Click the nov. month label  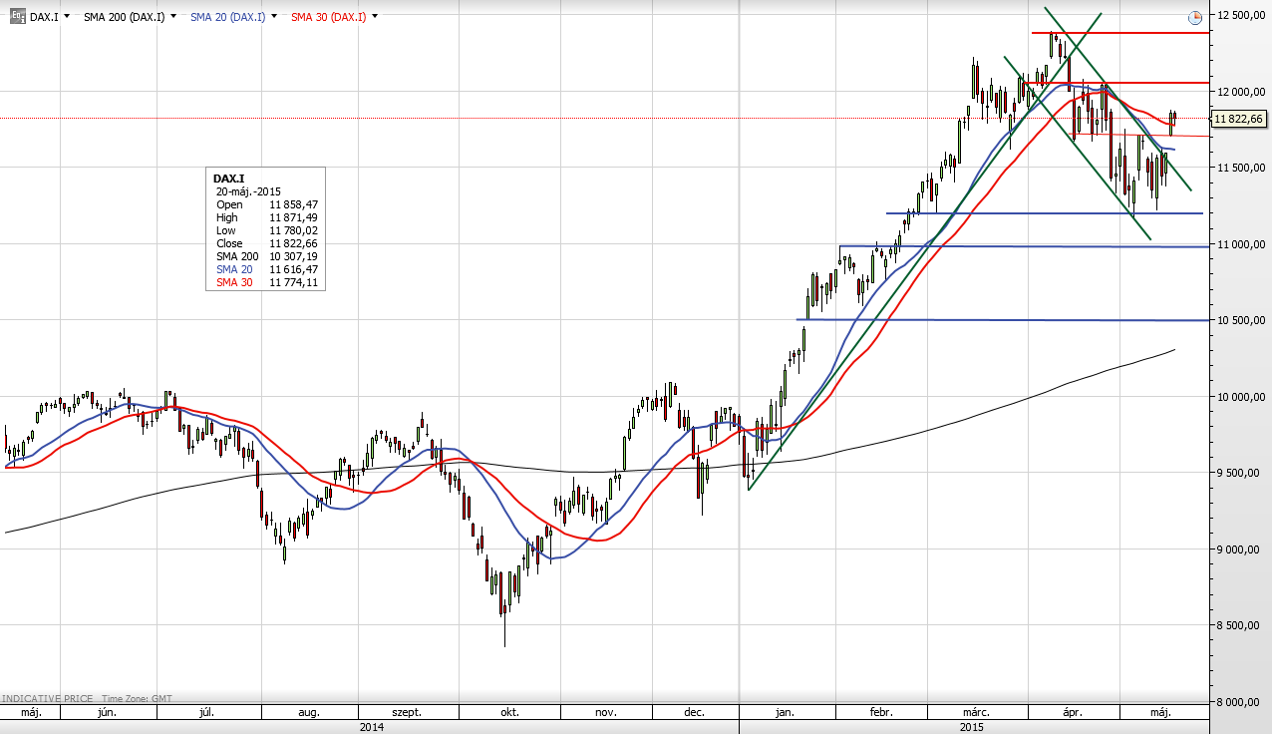point(605,713)
